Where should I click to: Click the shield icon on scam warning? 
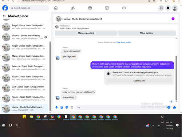click(108, 74)
